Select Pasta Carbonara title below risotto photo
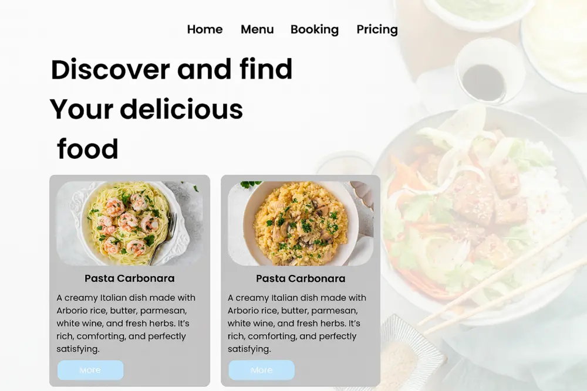Image resolution: width=587 pixels, height=391 pixels. [301, 278]
